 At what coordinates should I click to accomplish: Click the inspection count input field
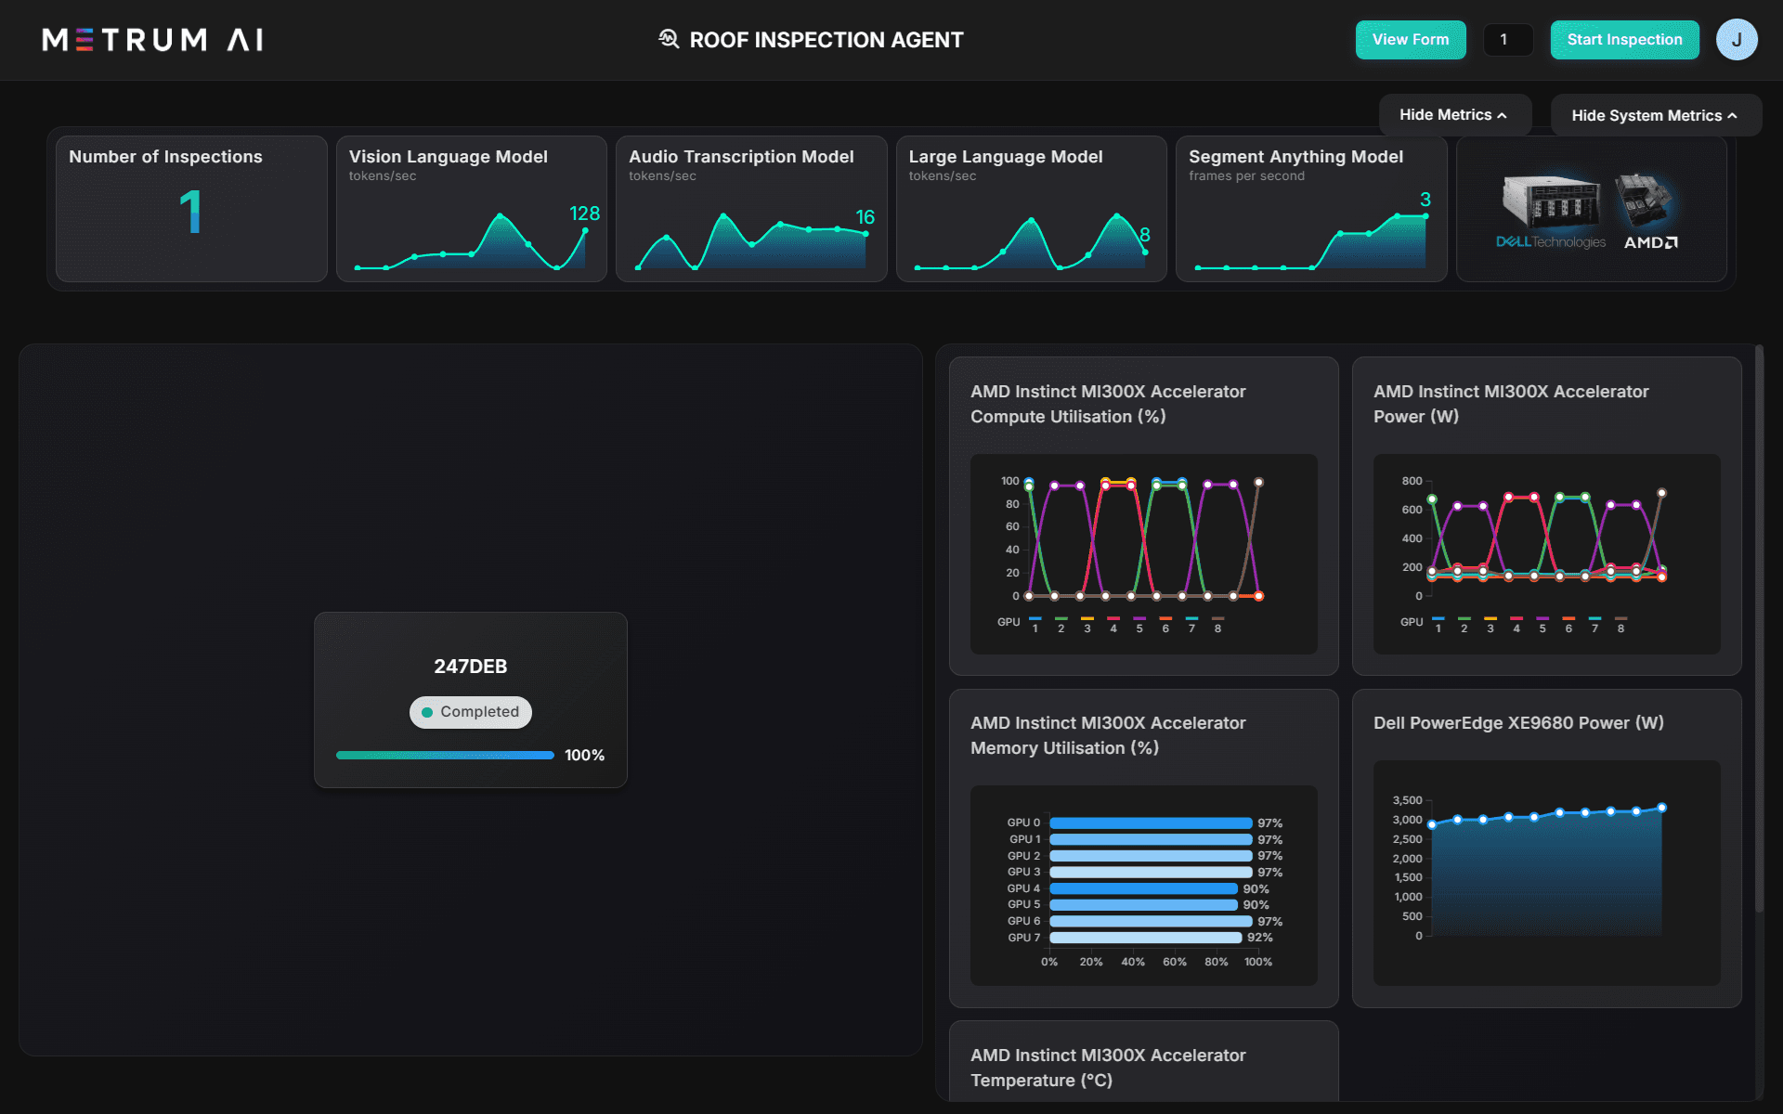[1507, 40]
